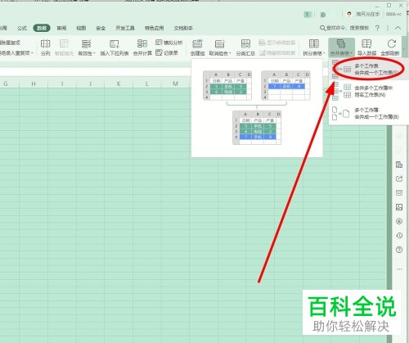Switch to the 文档助手 Document Assistant tab

click(x=183, y=28)
